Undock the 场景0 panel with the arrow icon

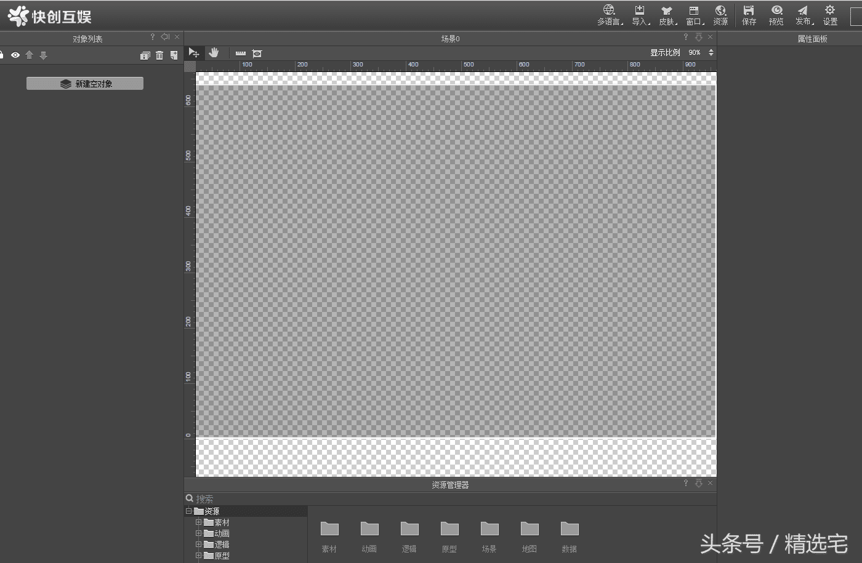coord(698,37)
